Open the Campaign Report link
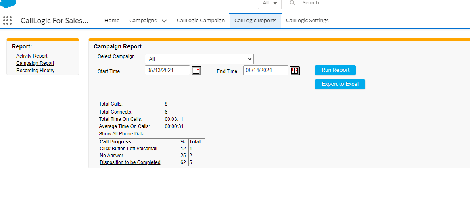 point(35,63)
